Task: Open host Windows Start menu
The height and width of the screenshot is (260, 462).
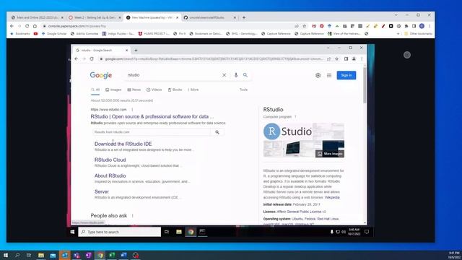Action: tap(6, 255)
